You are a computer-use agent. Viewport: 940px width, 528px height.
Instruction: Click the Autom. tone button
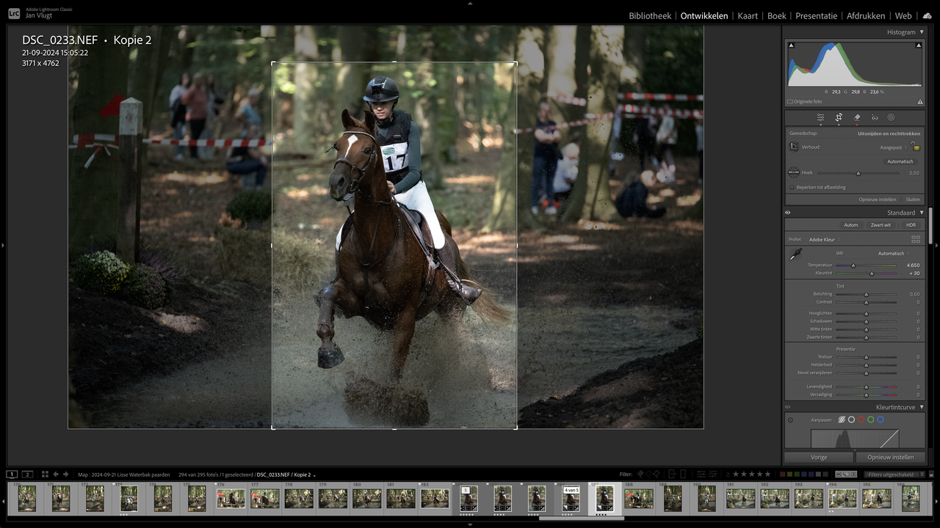851,225
